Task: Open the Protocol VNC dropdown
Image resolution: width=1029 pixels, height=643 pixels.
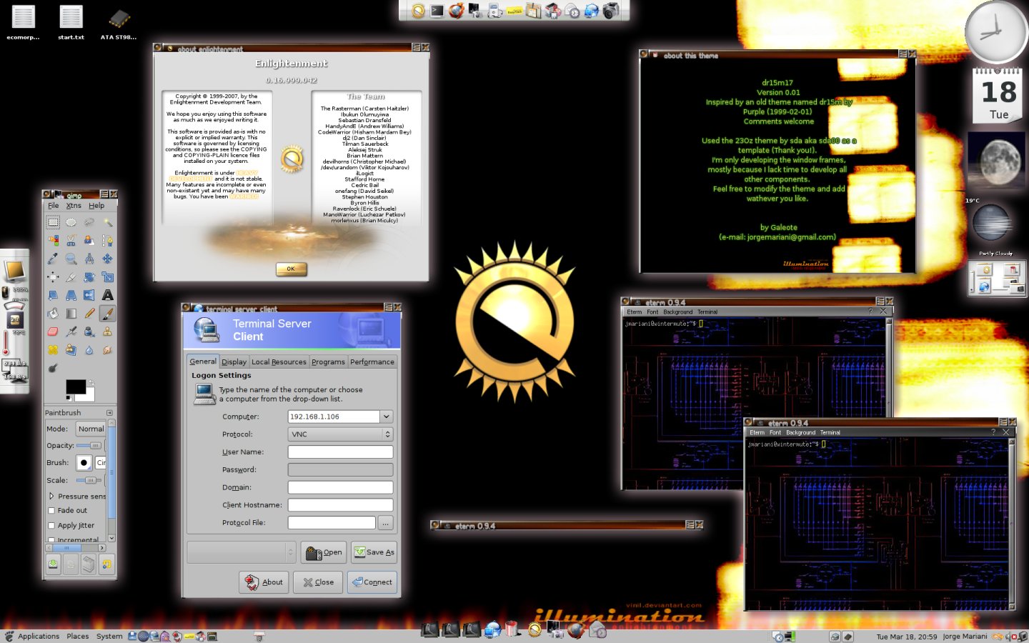Action: (x=340, y=434)
